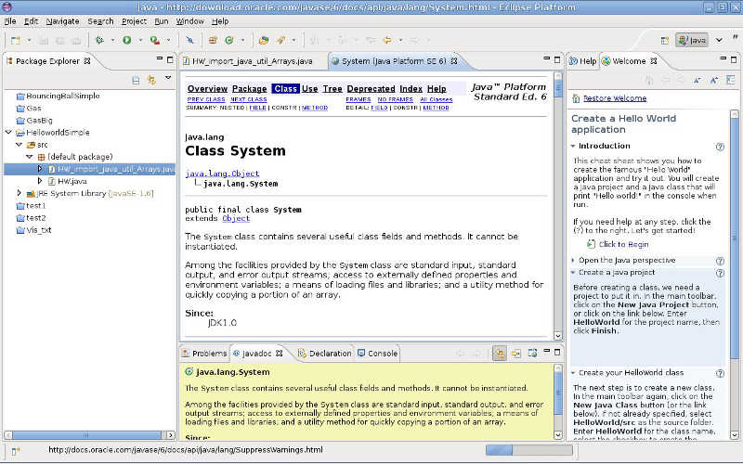
Task: Click the New Java Package icon
Action: pyautogui.click(x=213, y=40)
